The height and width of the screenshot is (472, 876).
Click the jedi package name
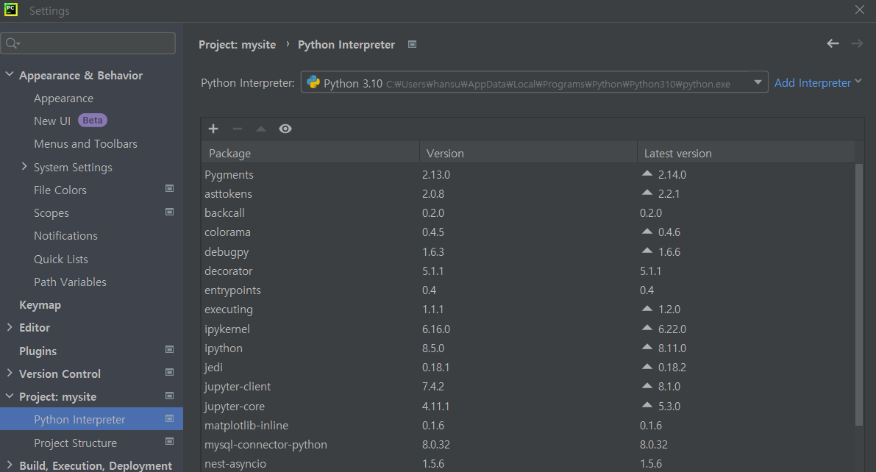coord(213,368)
